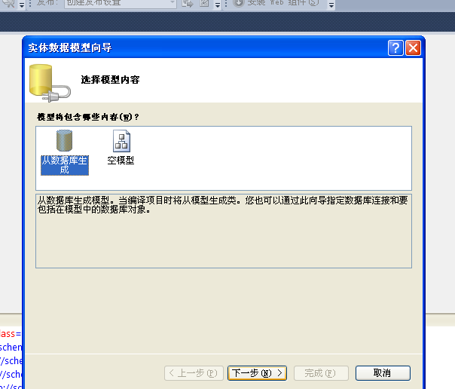Screen dimensions: 455x389
Task: Close the 实体数据模型向导 dialog
Action: pyautogui.click(x=414, y=48)
